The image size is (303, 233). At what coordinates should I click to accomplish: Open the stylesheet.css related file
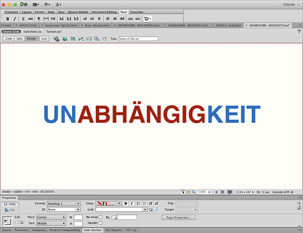(x=32, y=31)
